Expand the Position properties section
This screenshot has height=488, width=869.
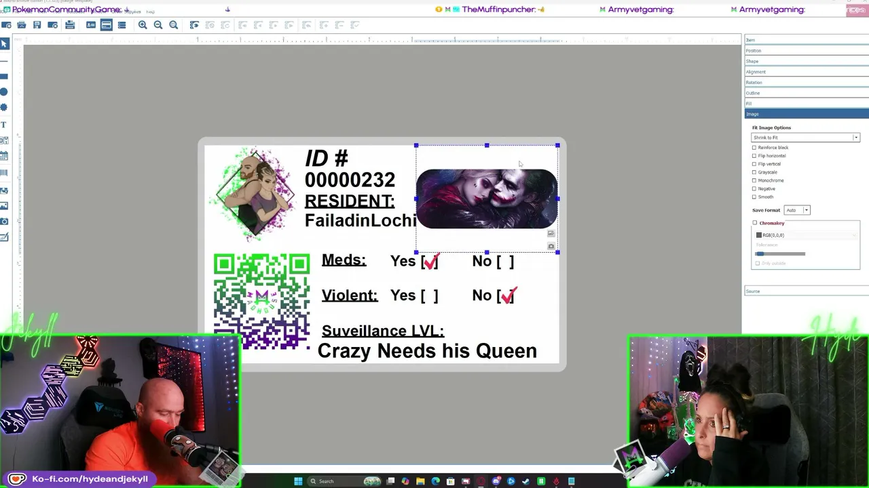[807, 51]
